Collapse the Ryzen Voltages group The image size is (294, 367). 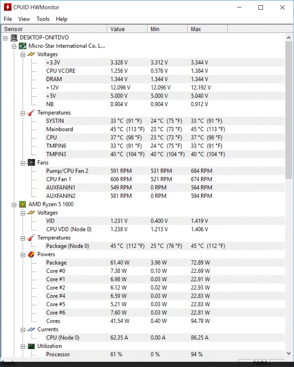point(23,213)
